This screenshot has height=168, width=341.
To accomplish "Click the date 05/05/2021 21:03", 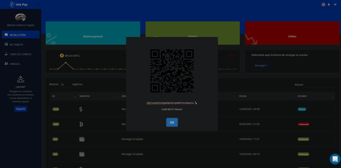I will coord(249,124).
